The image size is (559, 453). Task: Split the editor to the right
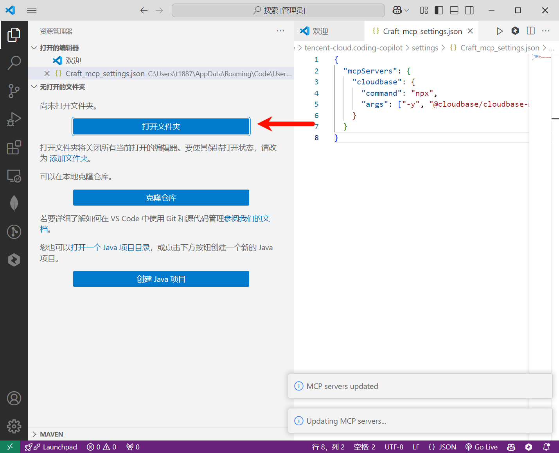tap(531, 31)
